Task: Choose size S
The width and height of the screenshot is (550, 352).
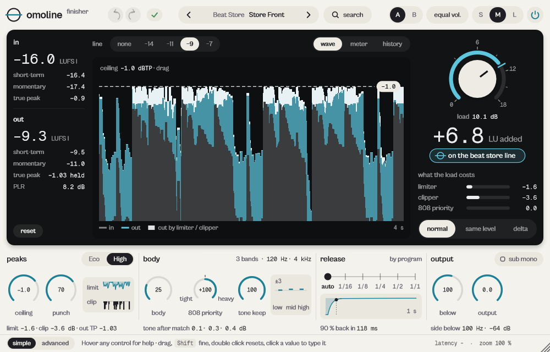Action: point(481,15)
